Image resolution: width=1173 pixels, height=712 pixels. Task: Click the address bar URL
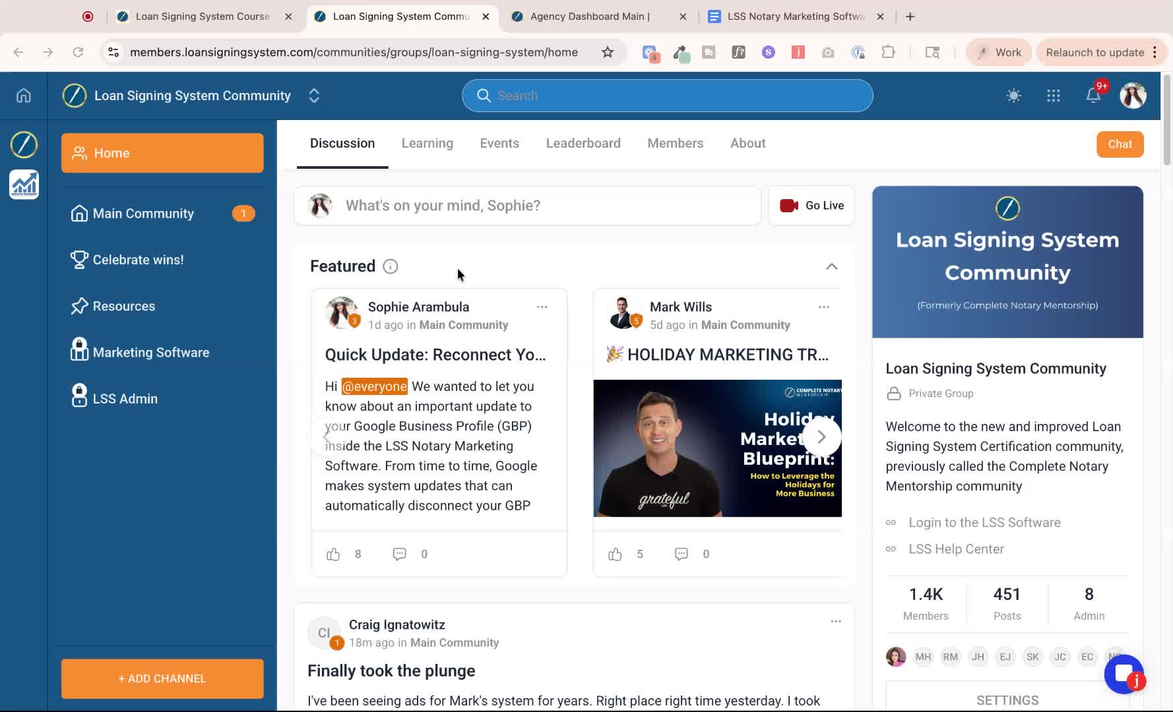354,52
